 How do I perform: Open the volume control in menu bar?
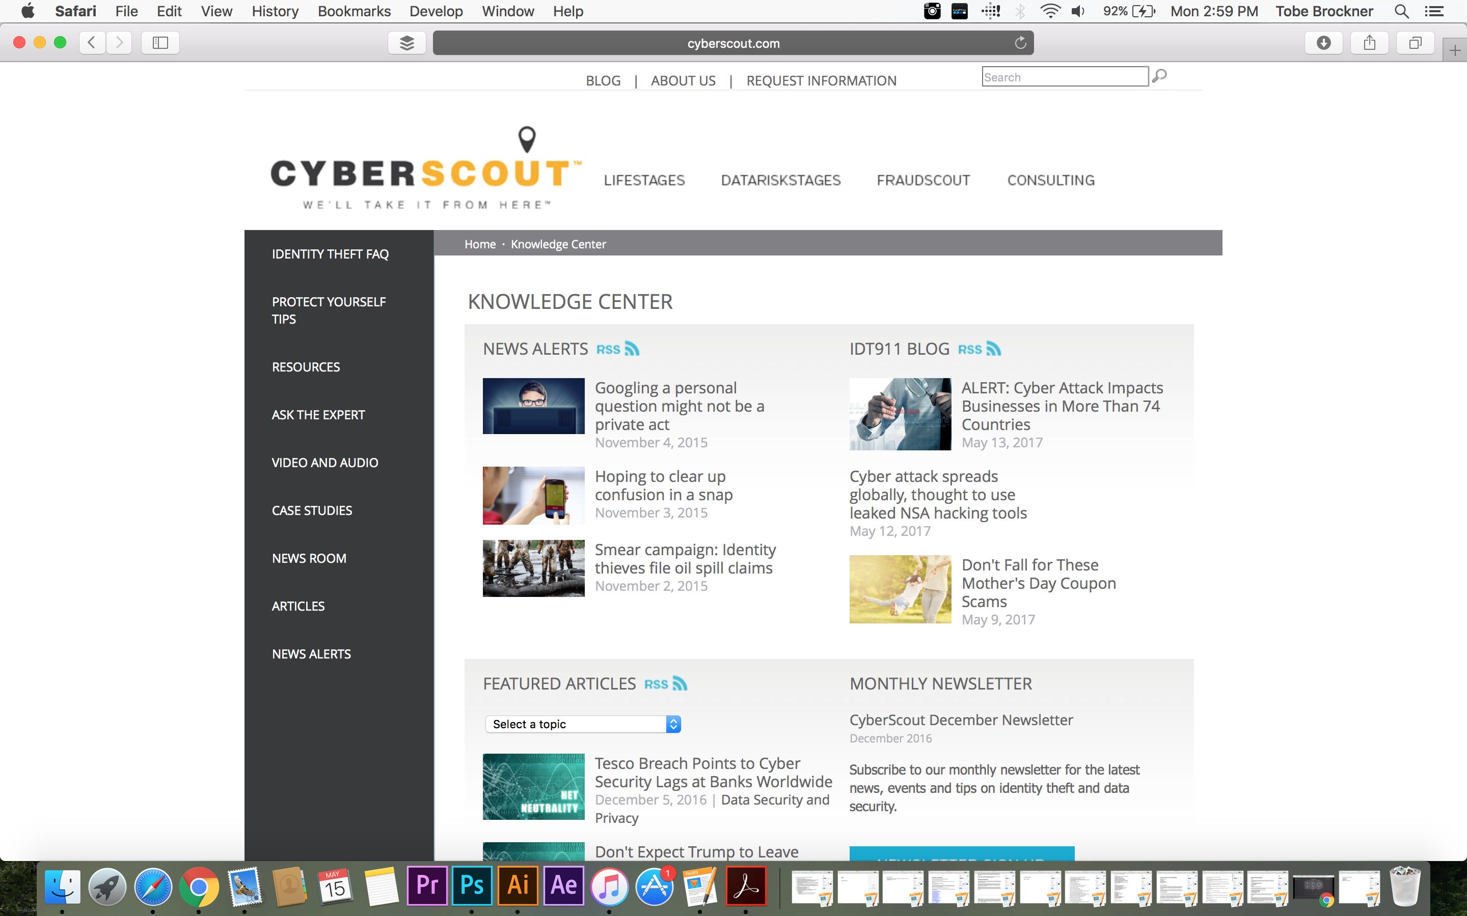[x=1078, y=11]
